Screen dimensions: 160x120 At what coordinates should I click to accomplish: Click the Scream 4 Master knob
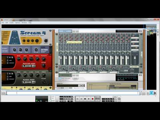(46, 41)
